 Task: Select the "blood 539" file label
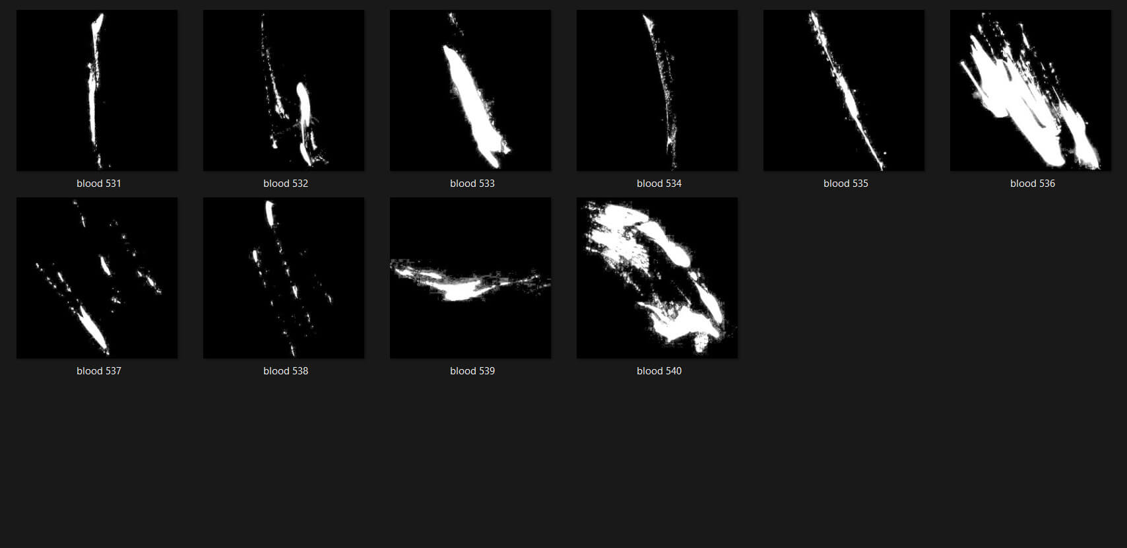[472, 371]
